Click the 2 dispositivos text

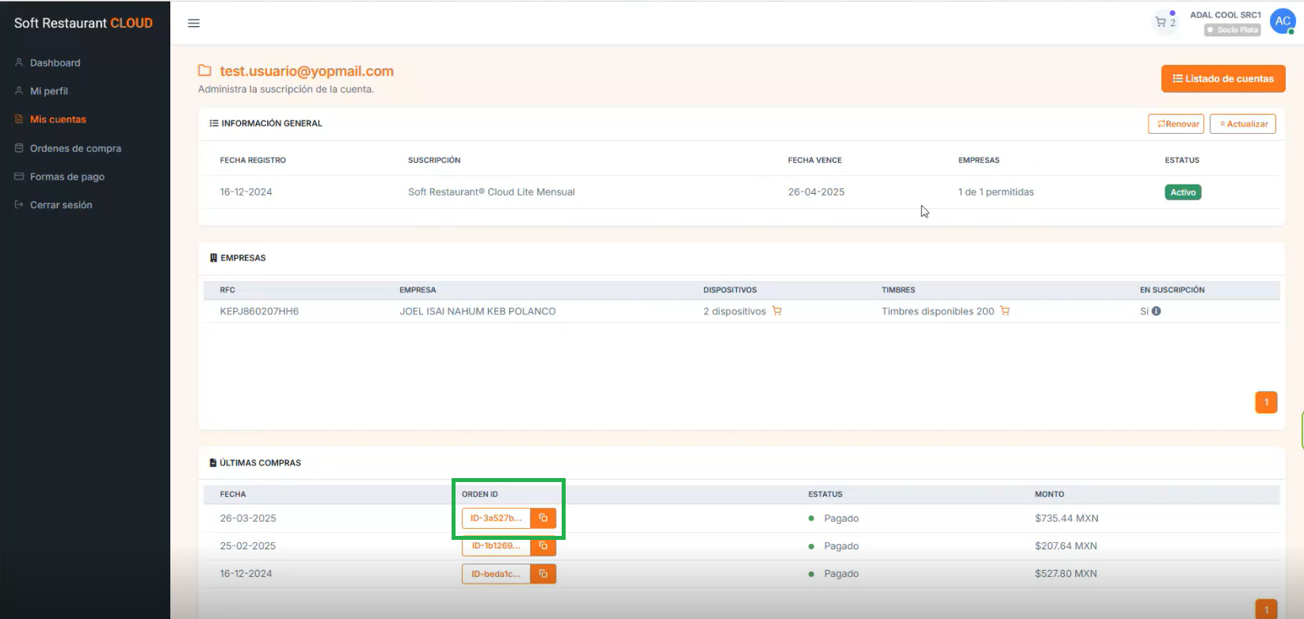734,311
